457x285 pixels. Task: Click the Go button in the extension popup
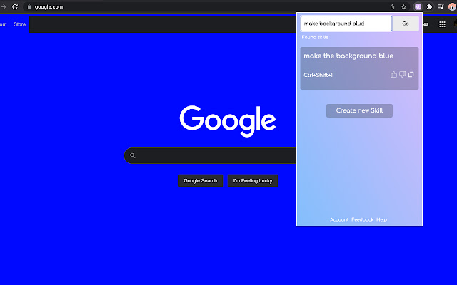(x=406, y=24)
